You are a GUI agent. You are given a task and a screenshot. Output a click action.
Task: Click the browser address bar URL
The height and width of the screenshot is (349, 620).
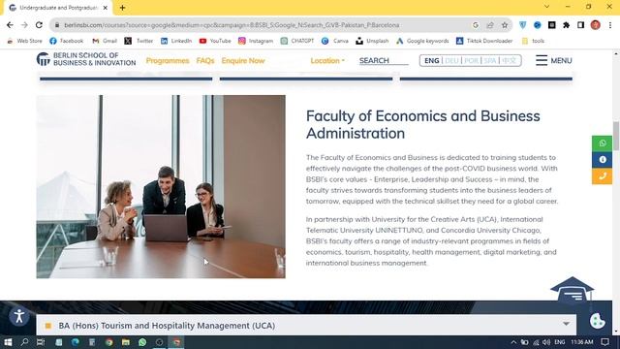pyautogui.click(x=232, y=25)
